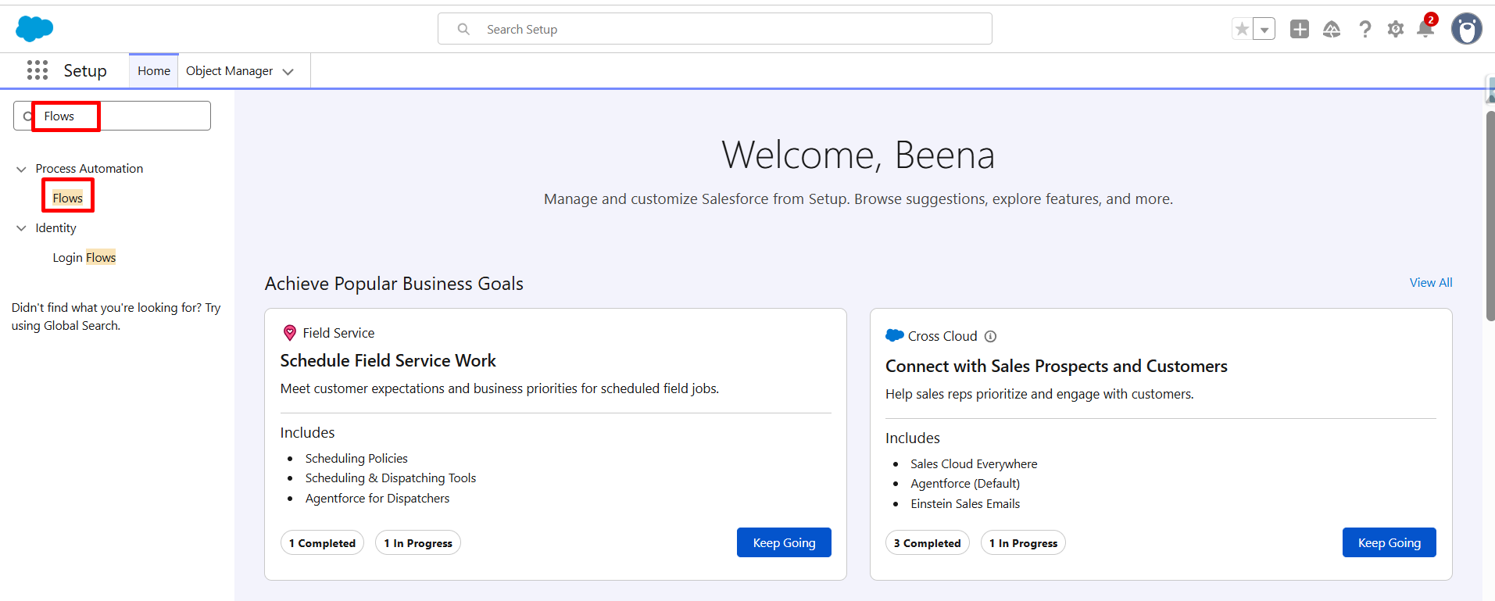1495x601 pixels.
Task: Open Connect with Sales Prospects and Customers
Action: point(1057,366)
